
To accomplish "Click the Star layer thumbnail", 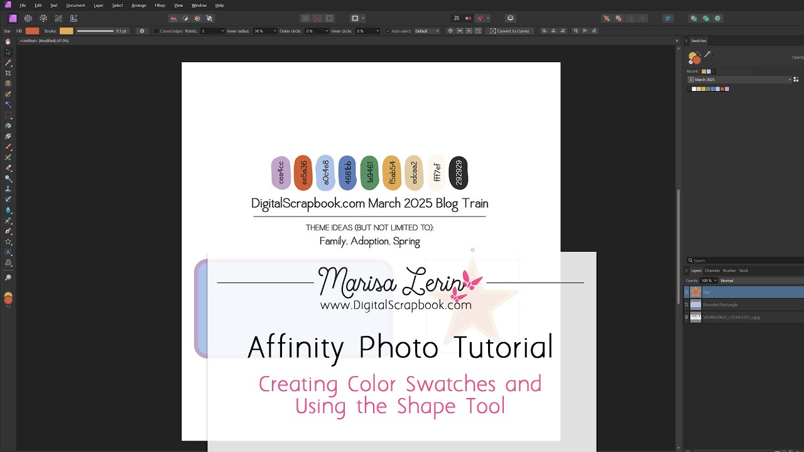I will coord(695,292).
